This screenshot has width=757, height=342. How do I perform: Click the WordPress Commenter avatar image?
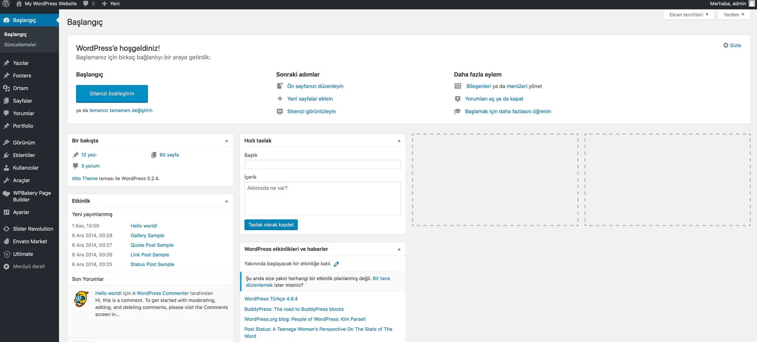81,299
